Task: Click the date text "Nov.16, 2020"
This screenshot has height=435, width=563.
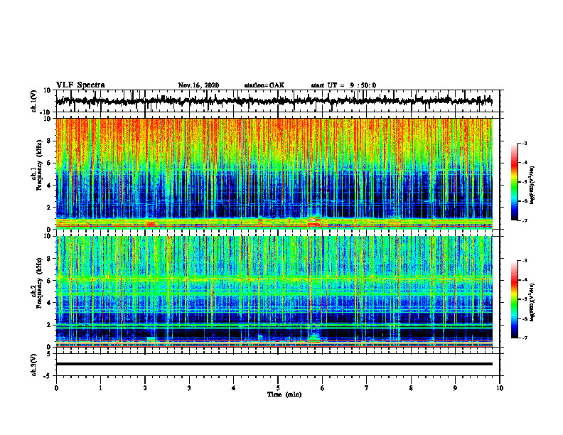Action: [198, 85]
